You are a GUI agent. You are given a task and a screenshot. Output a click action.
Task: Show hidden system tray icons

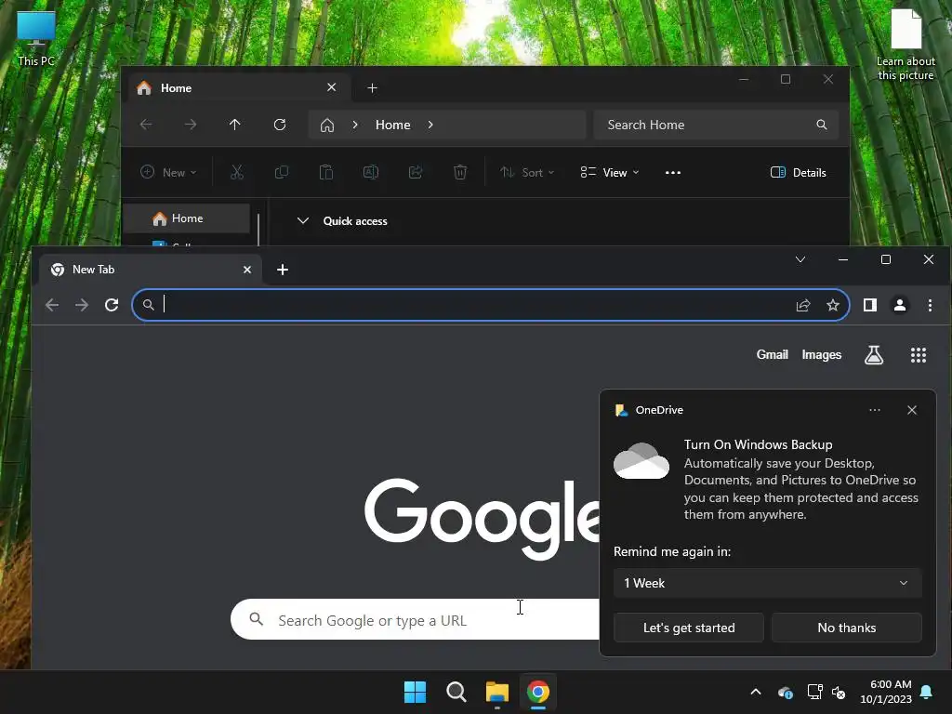[x=756, y=692]
